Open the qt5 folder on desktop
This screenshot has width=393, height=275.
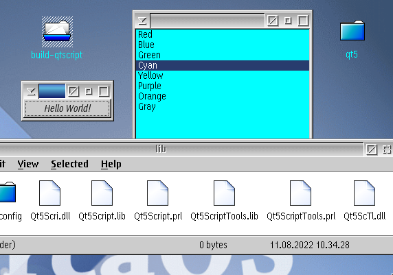(352, 30)
